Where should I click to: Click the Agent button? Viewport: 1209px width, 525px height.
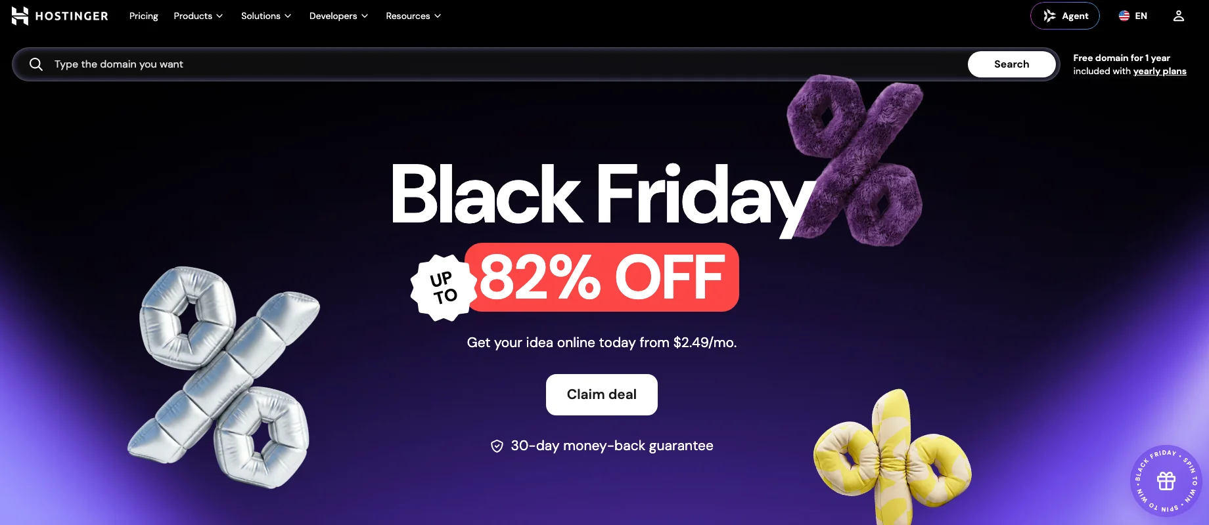click(1065, 16)
